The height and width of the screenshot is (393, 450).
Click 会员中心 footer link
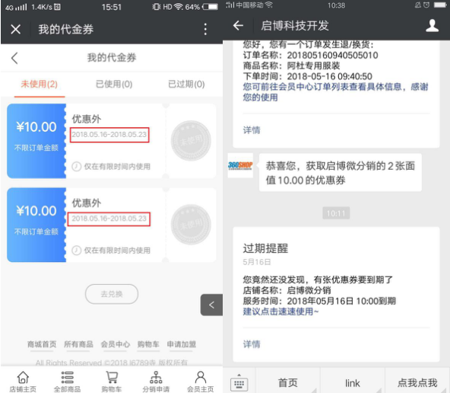click(115, 344)
